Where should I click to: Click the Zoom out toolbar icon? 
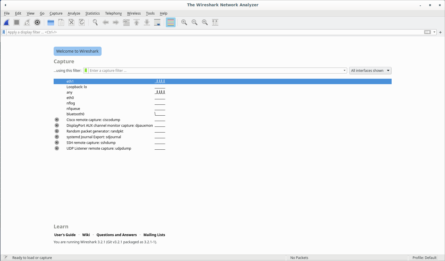[195, 22]
